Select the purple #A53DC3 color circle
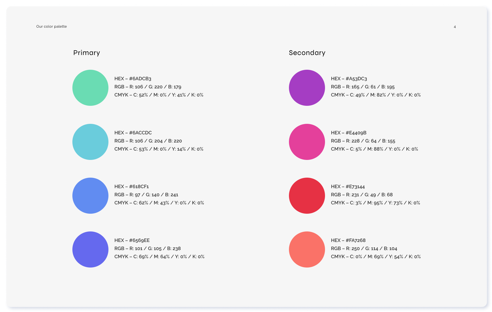 click(307, 88)
